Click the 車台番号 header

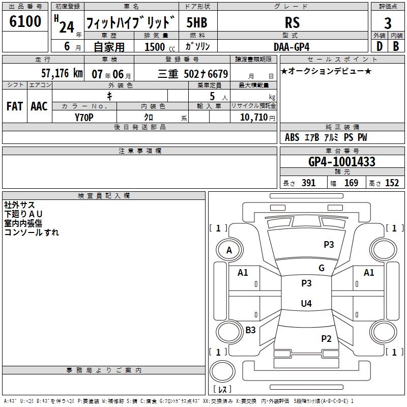pos(342,151)
